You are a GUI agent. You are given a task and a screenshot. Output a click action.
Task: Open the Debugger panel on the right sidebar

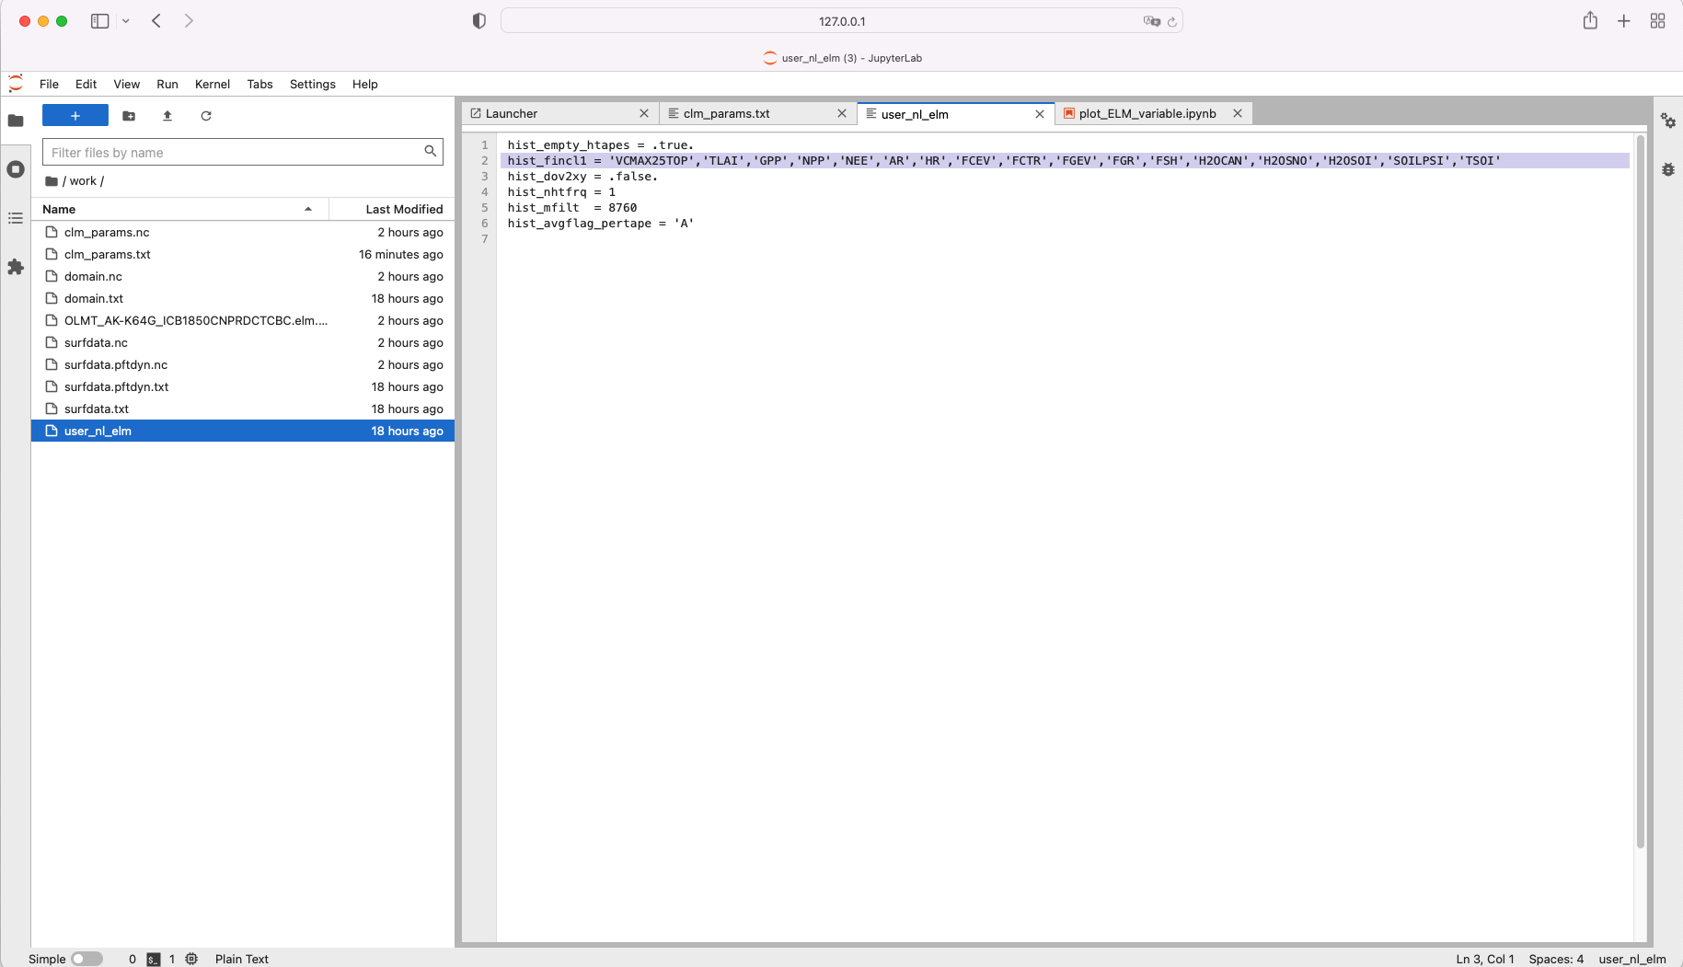coord(1668,169)
